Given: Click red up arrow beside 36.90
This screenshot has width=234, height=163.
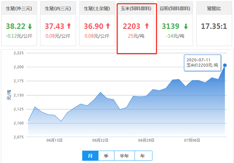Looking at the screenshot, I should tap(108, 26).
